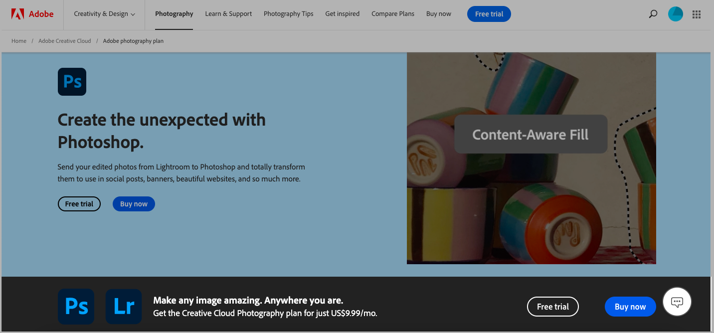The width and height of the screenshot is (714, 333).
Task: Click the outlined Free trial hero button
Action: click(x=79, y=204)
